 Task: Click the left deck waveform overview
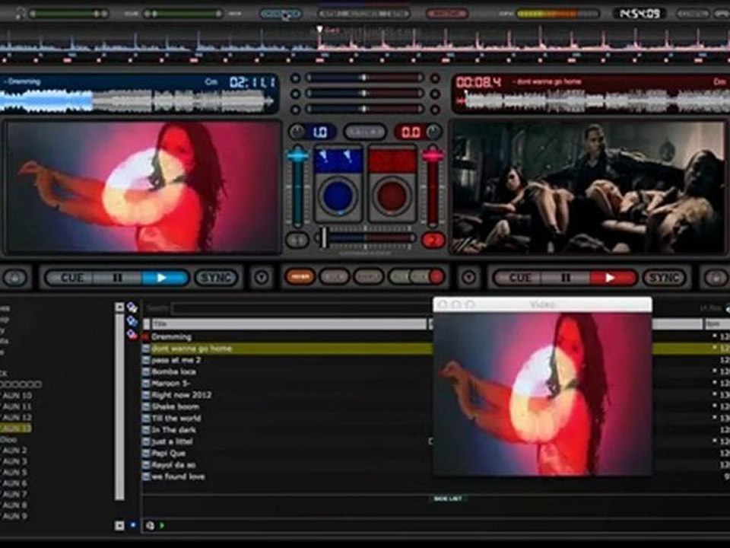136,101
